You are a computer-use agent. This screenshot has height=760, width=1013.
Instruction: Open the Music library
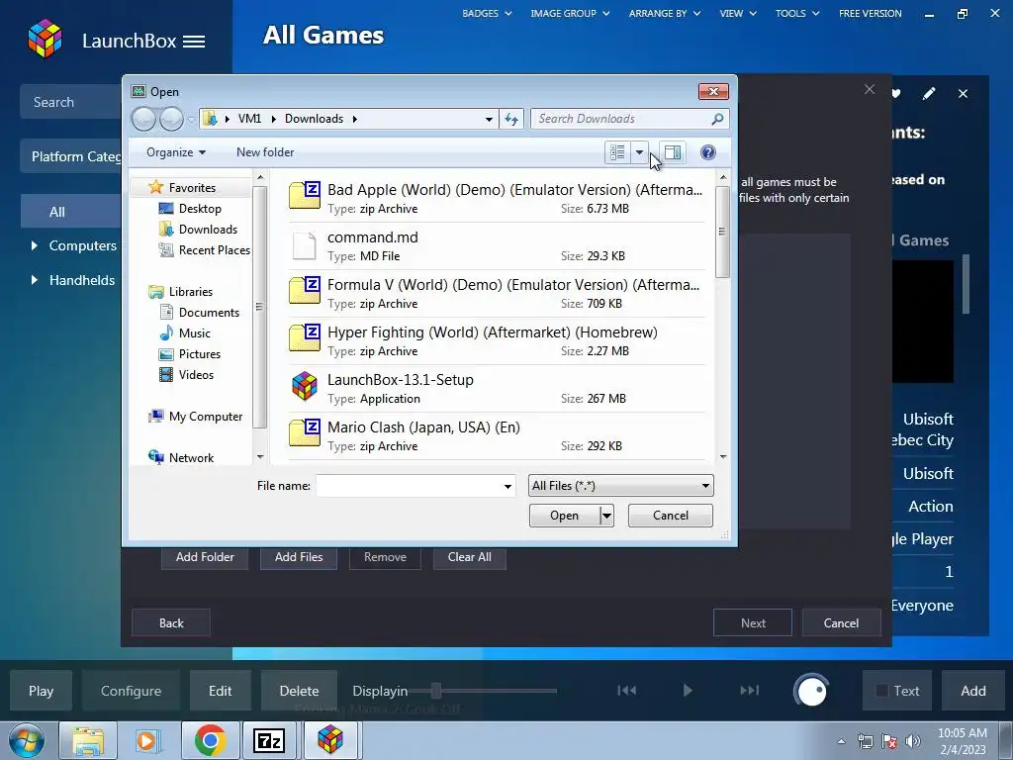coord(194,333)
